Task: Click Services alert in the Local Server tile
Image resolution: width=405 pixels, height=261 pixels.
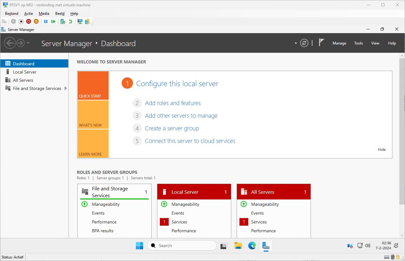Action: click(179, 222)
